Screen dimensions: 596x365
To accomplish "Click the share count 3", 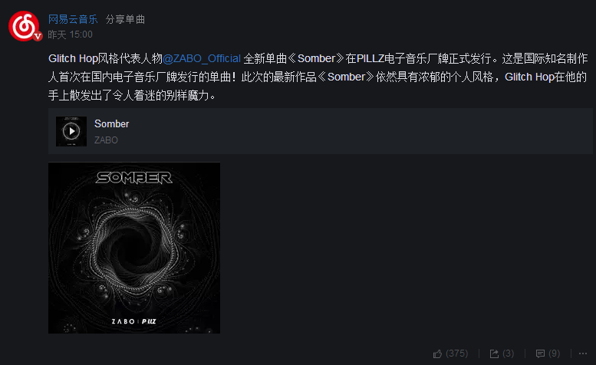I will point(509,353).
